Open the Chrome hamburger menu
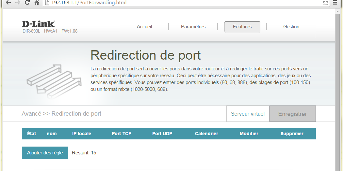343x171 pixels. (335, 3)
